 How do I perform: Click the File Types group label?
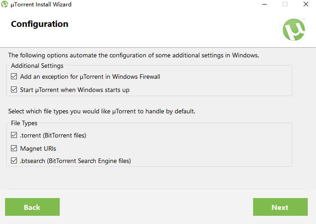[x=24, y=123]
